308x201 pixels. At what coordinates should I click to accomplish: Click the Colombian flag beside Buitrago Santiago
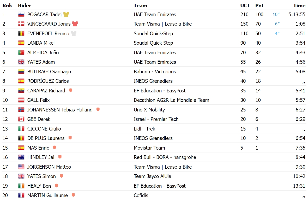[x=21, y=72]
